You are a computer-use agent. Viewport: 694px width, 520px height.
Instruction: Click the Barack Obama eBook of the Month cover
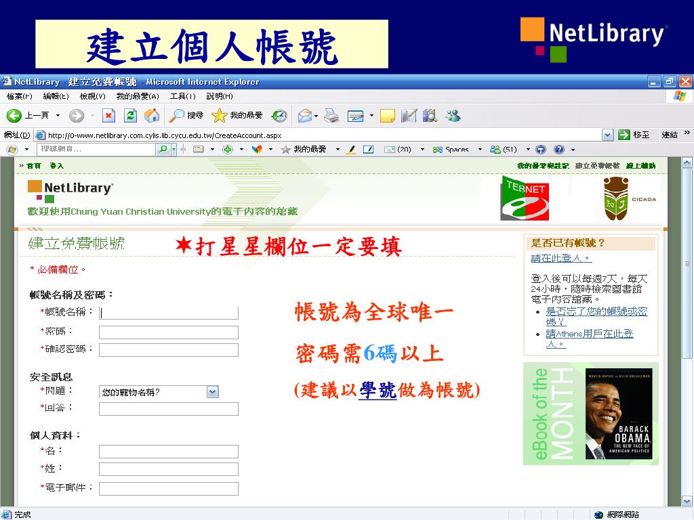tap(619, 414)
